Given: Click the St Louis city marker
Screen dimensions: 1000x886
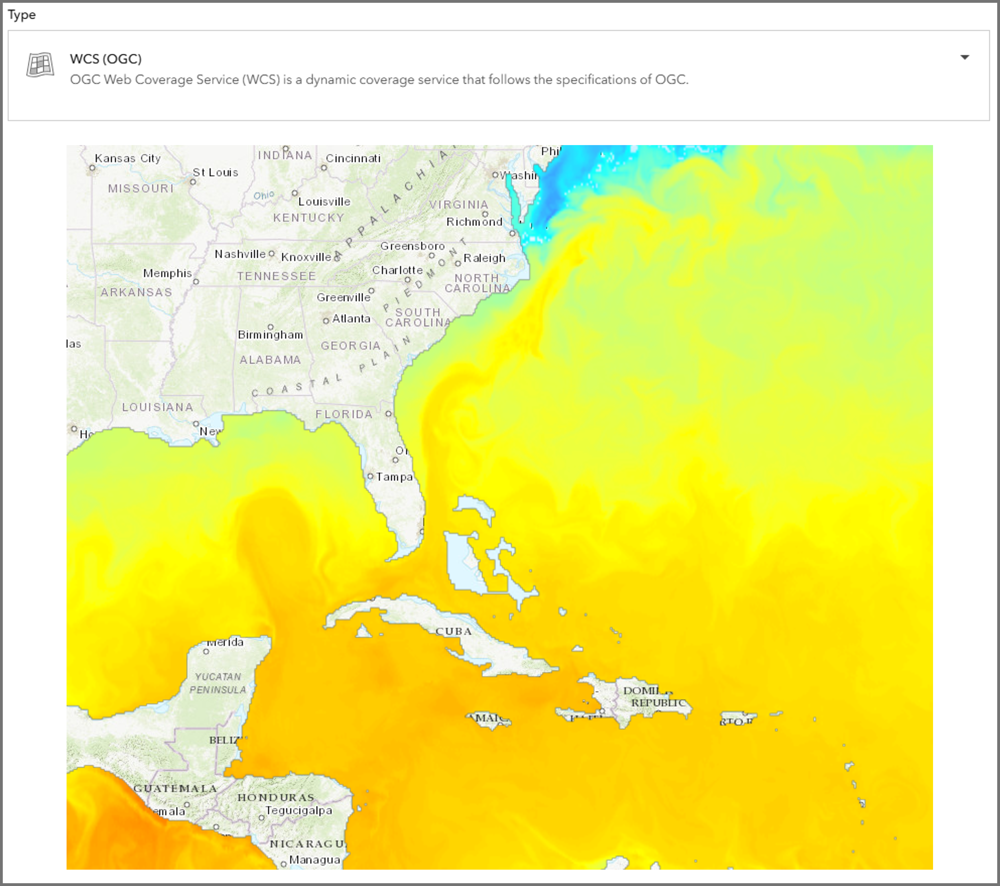Looking at the screenshot, I should click(193, 182).
